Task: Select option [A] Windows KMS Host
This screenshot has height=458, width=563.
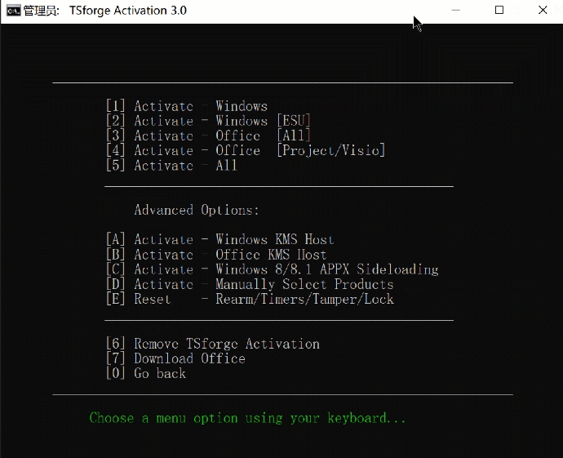Action: [x=219, y=239]
